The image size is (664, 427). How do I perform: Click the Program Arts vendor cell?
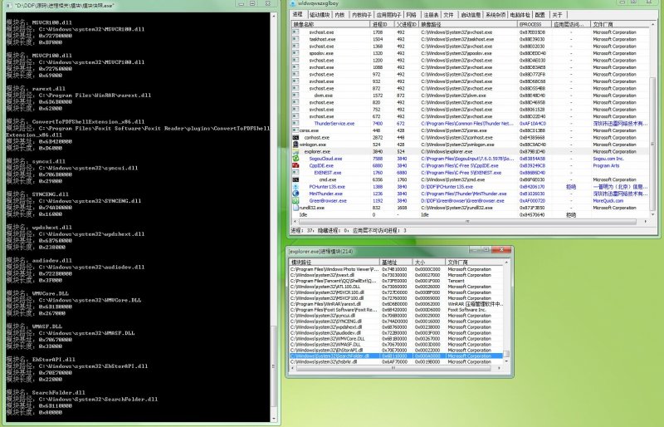(606, 165)
